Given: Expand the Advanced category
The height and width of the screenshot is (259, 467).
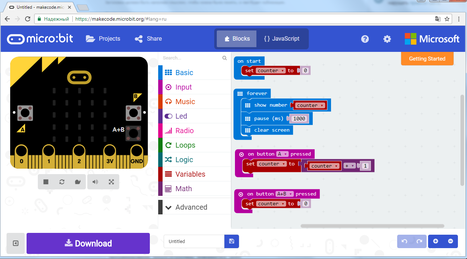Looking at the screenshot, I should coord(187,207).
